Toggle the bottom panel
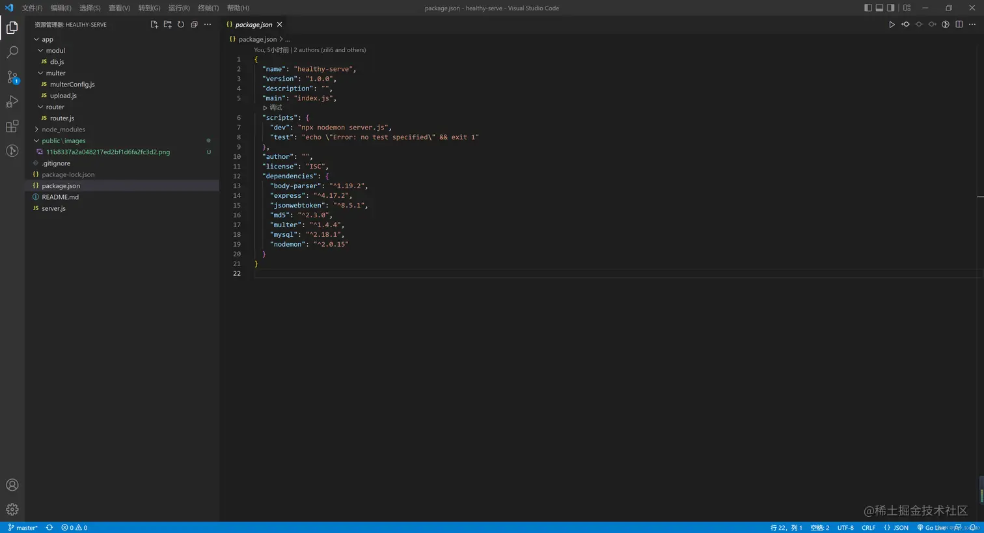984x533 pixels. (879, 8)
